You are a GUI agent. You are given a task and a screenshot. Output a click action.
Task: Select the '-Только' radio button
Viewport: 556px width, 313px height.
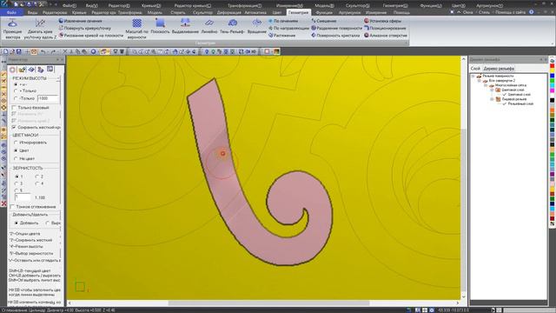click(x=16, y=98)
